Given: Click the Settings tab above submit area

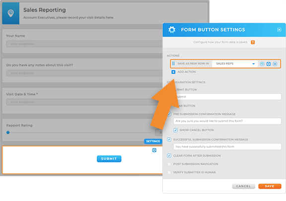Looking at the screenshot, I should point(153,141).
